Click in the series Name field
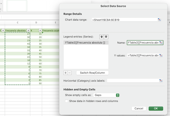Screen dimensions: 170x116 [143, 43]
